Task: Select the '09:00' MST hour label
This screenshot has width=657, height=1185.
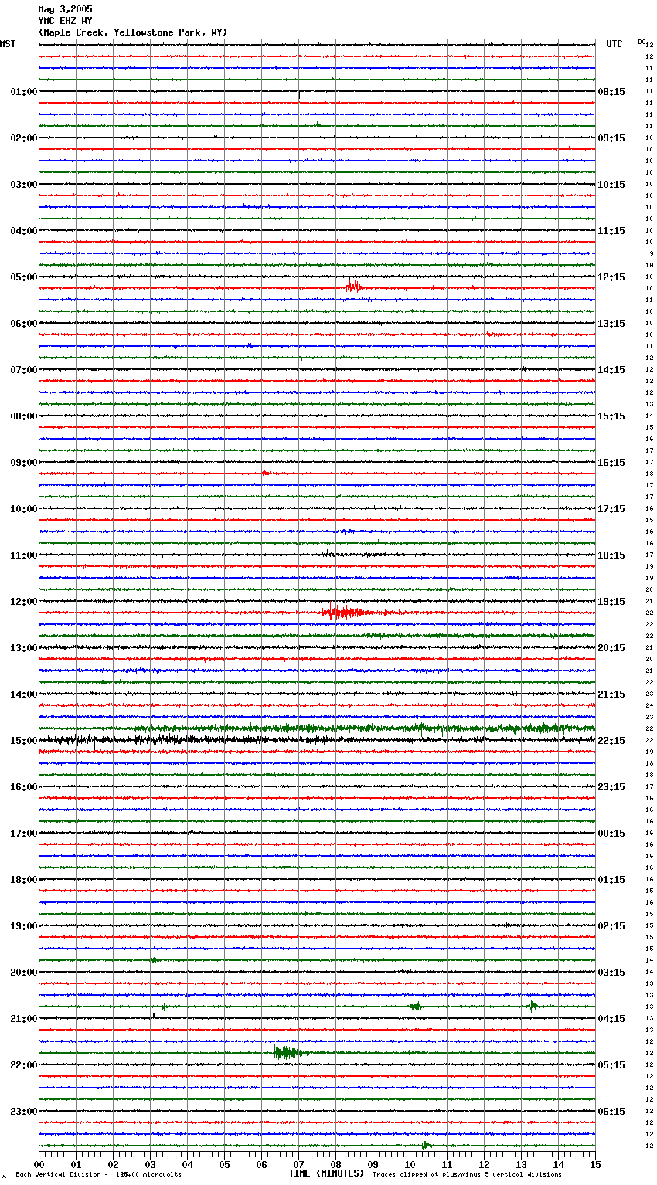Action: [x=24, y=463]
